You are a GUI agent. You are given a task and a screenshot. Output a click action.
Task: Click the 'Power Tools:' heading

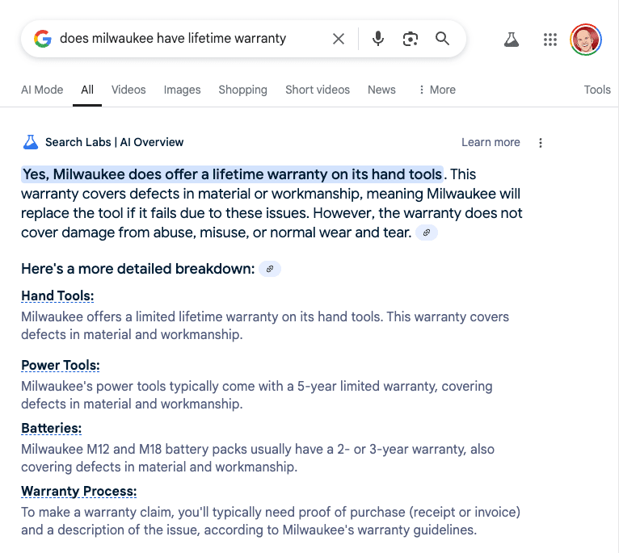tap(61, 365)
